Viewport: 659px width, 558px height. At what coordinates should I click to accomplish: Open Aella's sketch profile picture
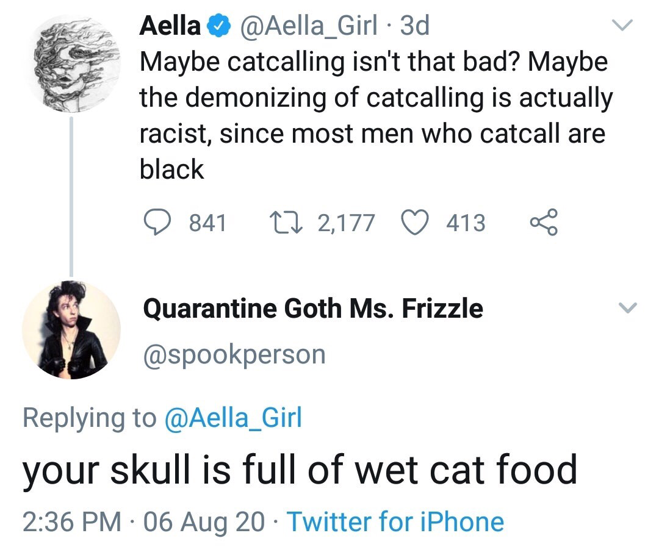71,63
